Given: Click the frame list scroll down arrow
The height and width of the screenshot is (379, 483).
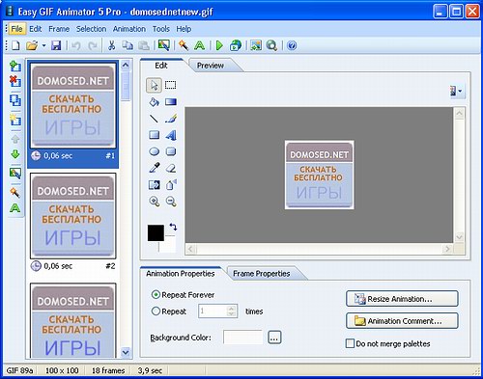Looking at the screenshot, I should (126, 352).
